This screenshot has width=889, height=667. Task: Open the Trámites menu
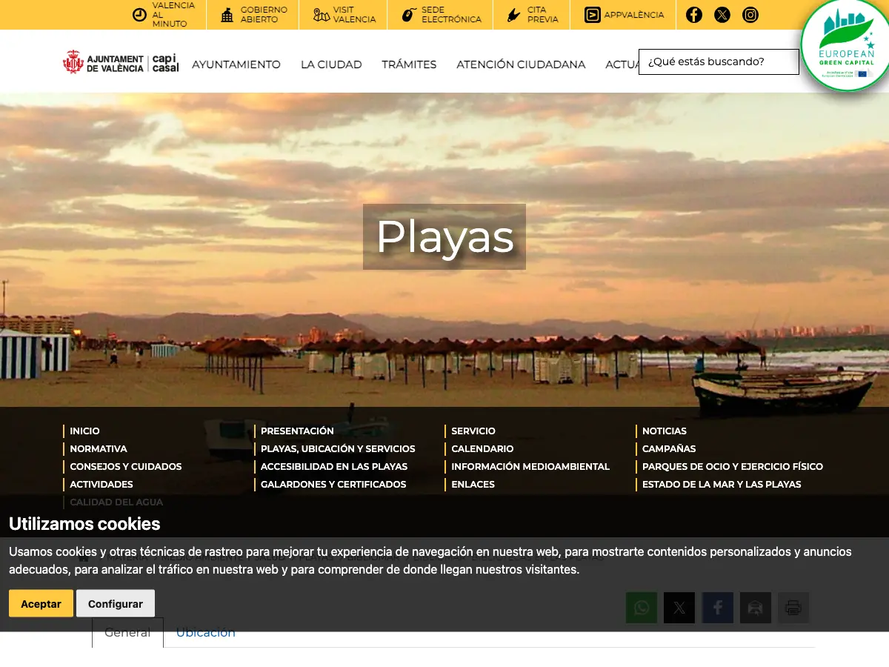(409, 64)
